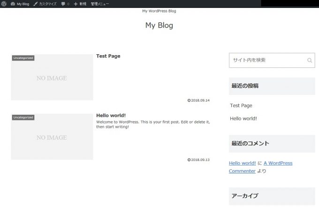Click Uncategorized label on Test Page
The width and height of the screenshot is (319, 209).
pyautogui.click(x=23, y=58)
